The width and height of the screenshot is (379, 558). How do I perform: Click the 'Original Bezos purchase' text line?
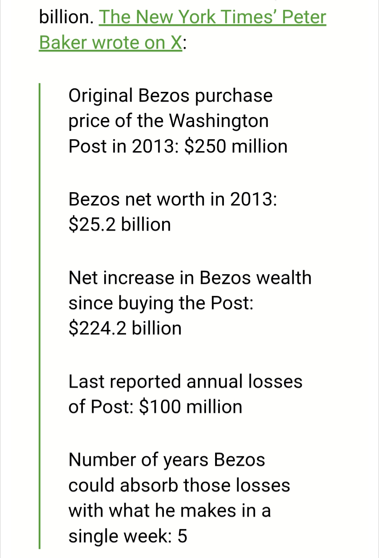pyautogui.click(x=170, y=95)
